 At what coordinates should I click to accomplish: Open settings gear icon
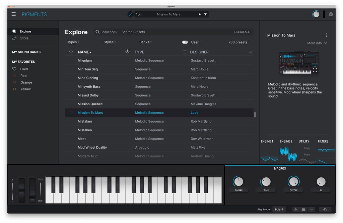(331, 14)
